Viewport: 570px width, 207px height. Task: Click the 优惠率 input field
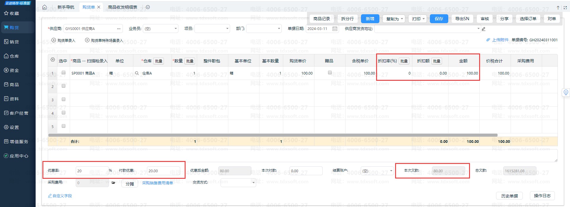click(x=91, y=171)
